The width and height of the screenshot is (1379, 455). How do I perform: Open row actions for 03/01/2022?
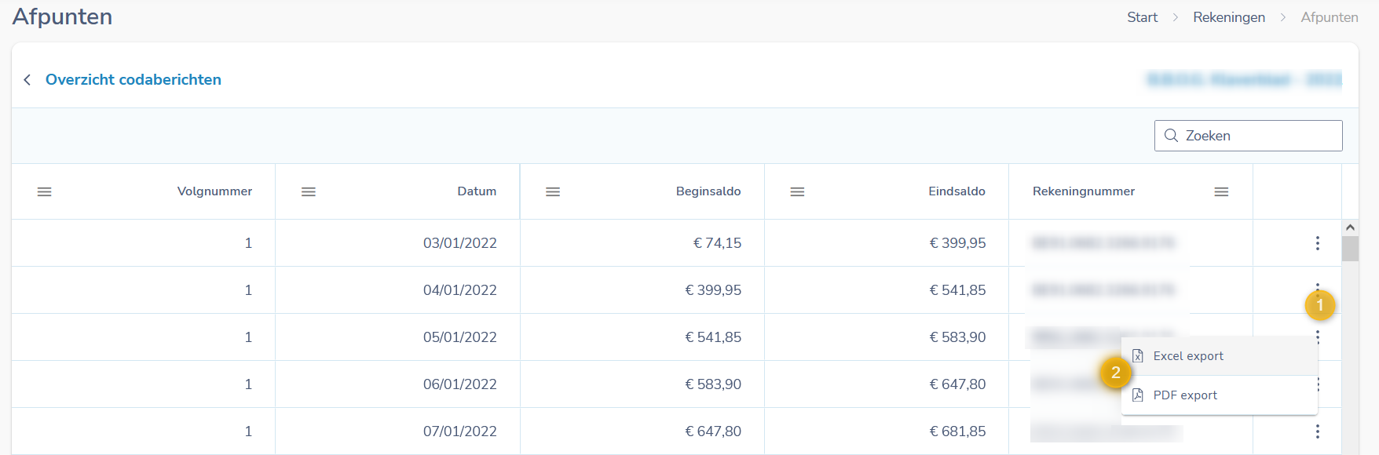[x=1317, y=243]
